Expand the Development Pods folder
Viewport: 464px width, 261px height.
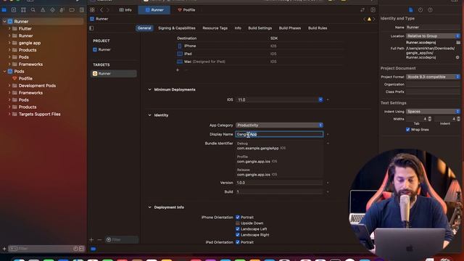coord(9,86)
